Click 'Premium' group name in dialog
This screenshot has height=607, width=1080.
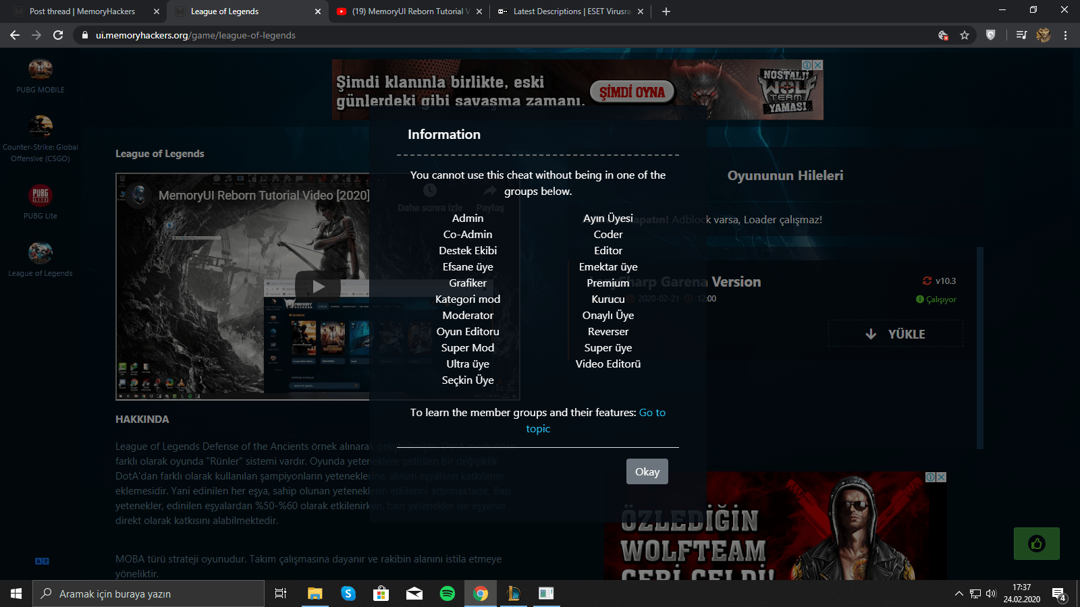click(608, 283)
